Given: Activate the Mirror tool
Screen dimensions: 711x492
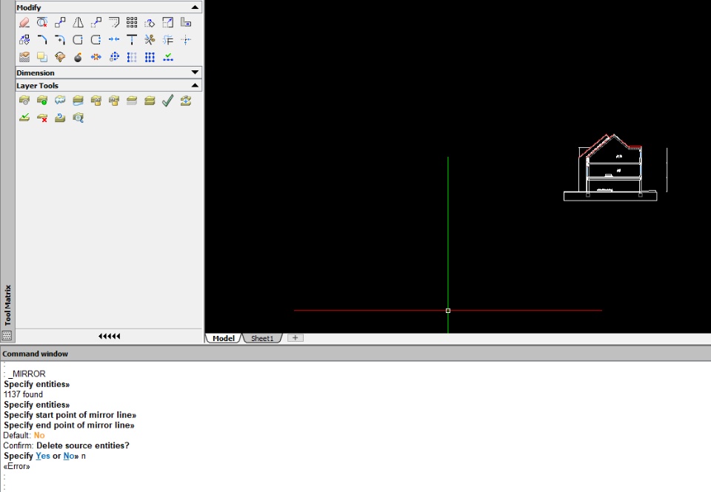Looking at the screenshot, I should click(78, 22).
